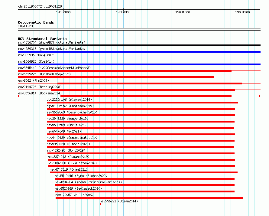Select the 20p11.23 band label
The image size is (269, 216).
pyautogui.click(x=25, y=26)
